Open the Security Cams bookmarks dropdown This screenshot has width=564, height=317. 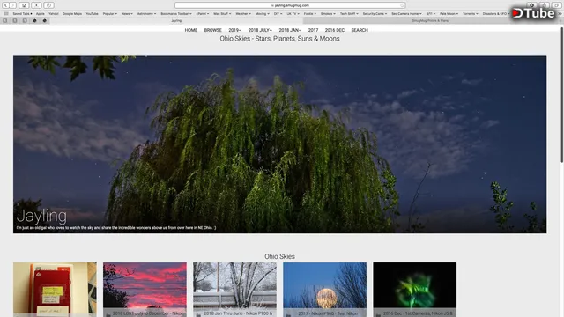point(375,14)
